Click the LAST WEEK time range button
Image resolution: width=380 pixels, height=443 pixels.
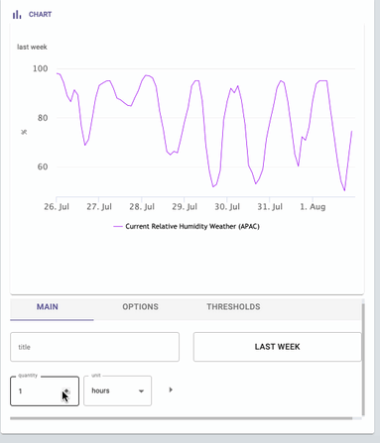pyautogui.click(x=277, y=347)
